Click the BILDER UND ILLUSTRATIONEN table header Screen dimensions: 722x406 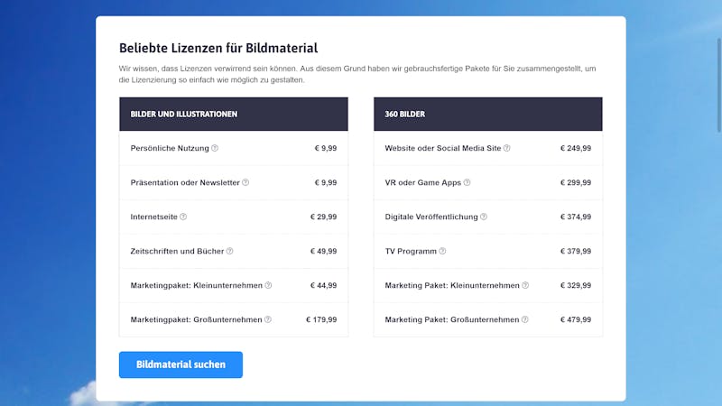click(234, 114)
